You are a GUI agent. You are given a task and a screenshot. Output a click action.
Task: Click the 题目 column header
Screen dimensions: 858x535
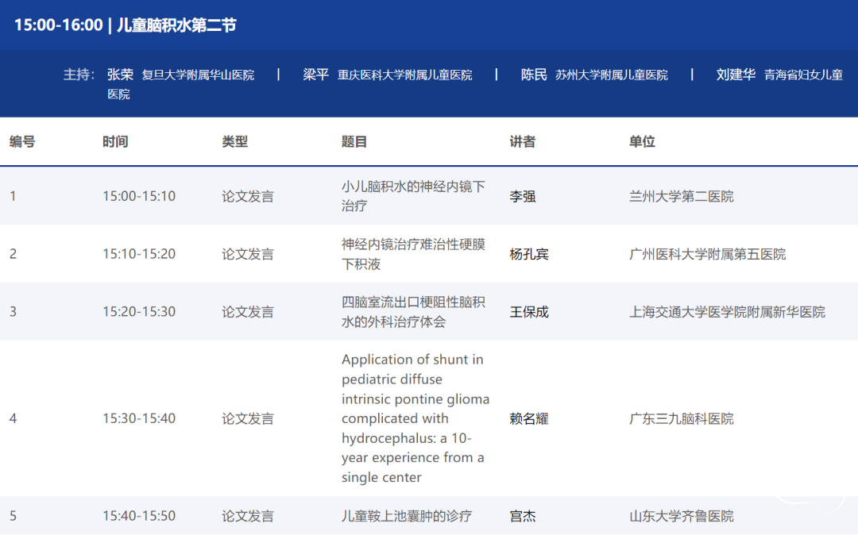[354, 142]
